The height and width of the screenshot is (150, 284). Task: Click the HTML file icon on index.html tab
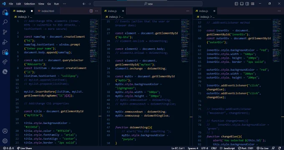[39, 11]
